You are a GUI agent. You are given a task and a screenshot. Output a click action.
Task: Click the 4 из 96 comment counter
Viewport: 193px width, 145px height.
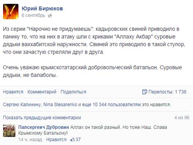click(182, 118)
